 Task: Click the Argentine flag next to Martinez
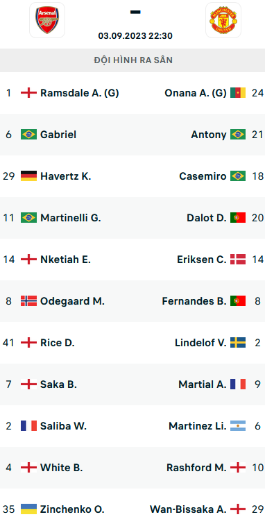coord(238,426)
